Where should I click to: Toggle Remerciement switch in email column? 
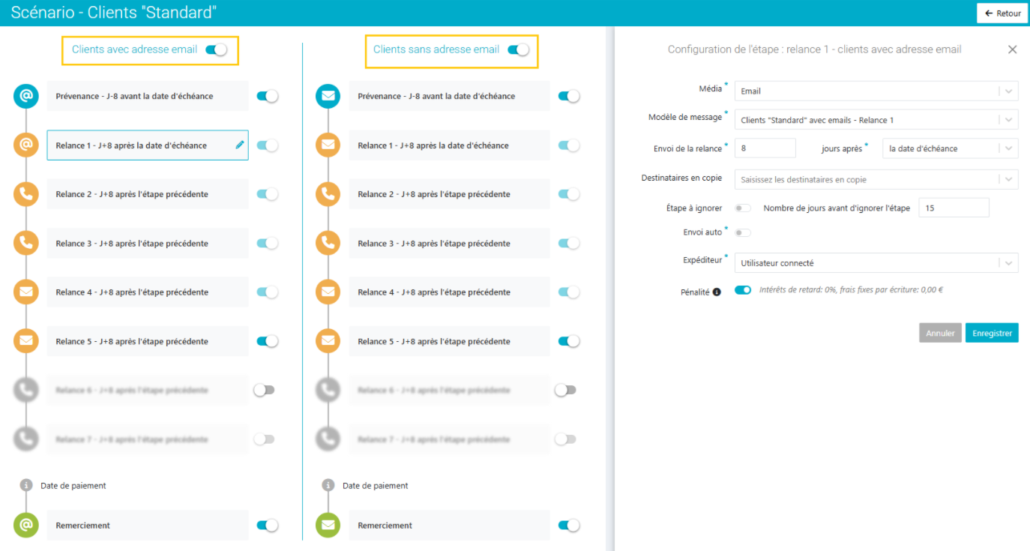(x=268, y=526)
